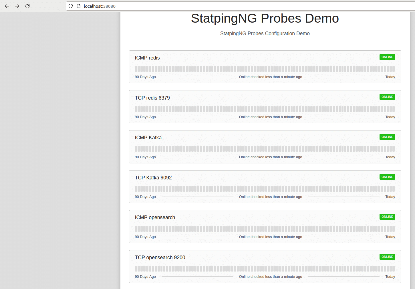Click the 90-day uptime bar of TCP Kafka 9092
The width and height of the screenshot is (415, 289).
[x=265, y=189]
